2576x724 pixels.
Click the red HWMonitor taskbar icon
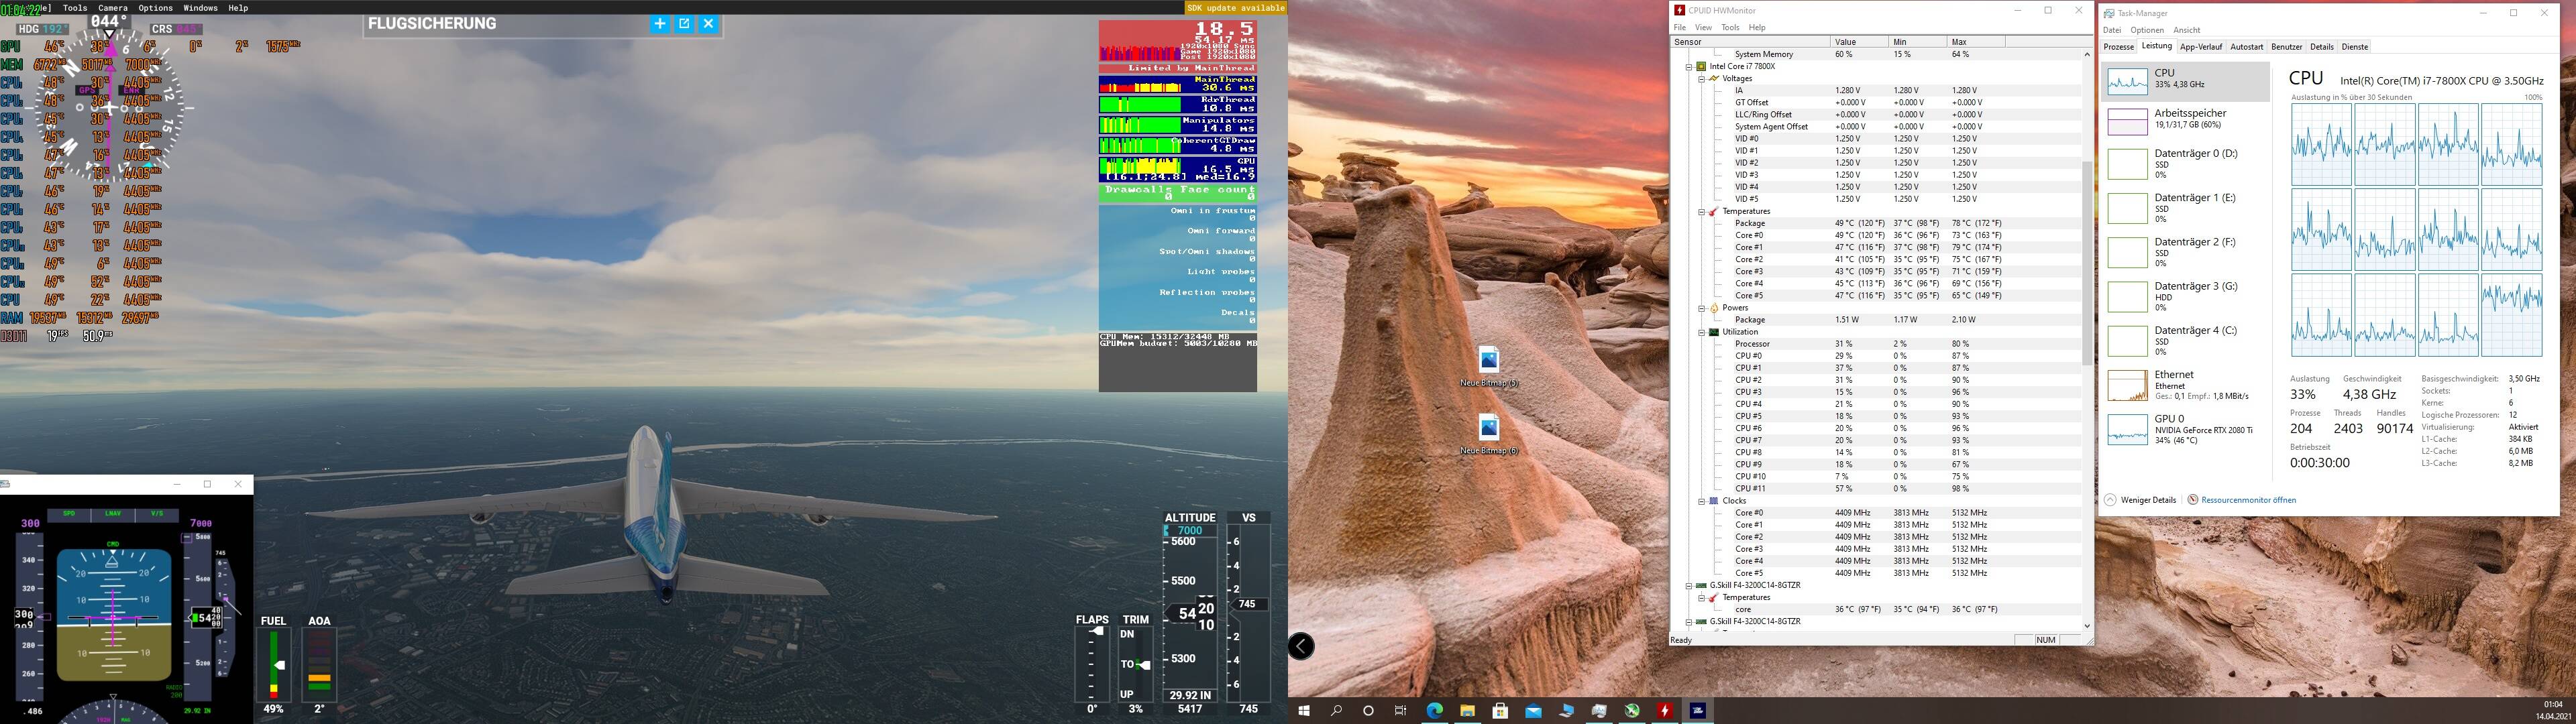tap(1665, 710)
